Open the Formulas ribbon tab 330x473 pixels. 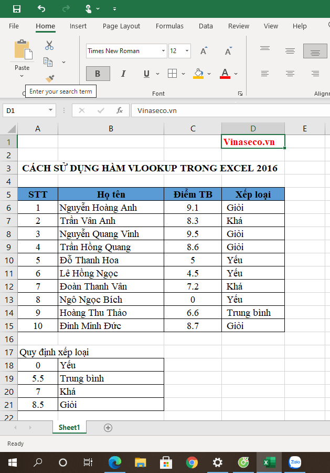(x=169, y=26)
